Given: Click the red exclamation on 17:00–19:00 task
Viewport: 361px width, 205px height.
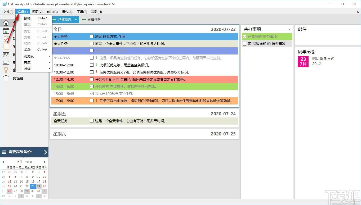Looking at the screenshot, I should [96, 101].
